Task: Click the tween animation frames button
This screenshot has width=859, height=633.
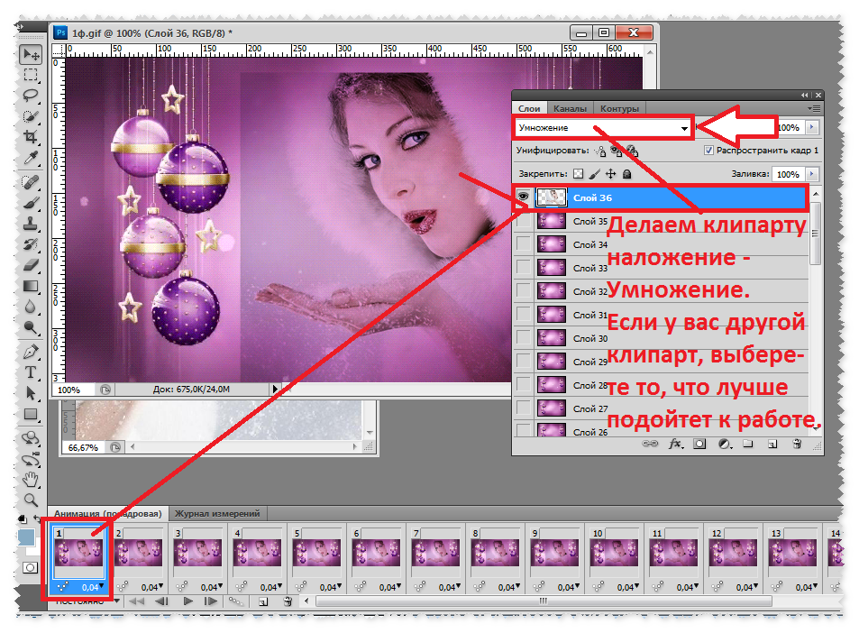Action: coord(235,601)
